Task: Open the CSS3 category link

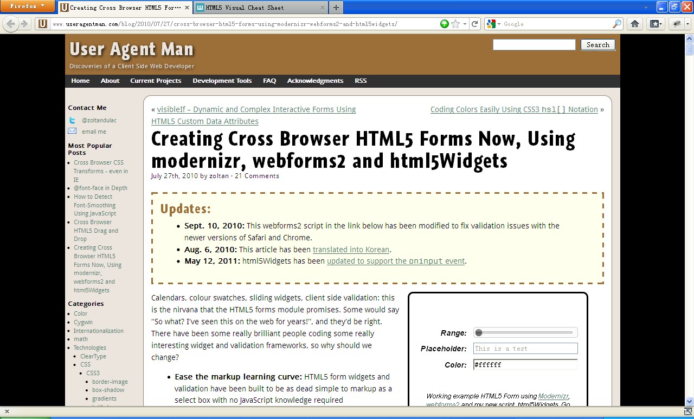Action: [93, 373]
